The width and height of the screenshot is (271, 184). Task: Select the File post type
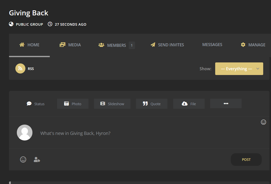pos(189,104)
